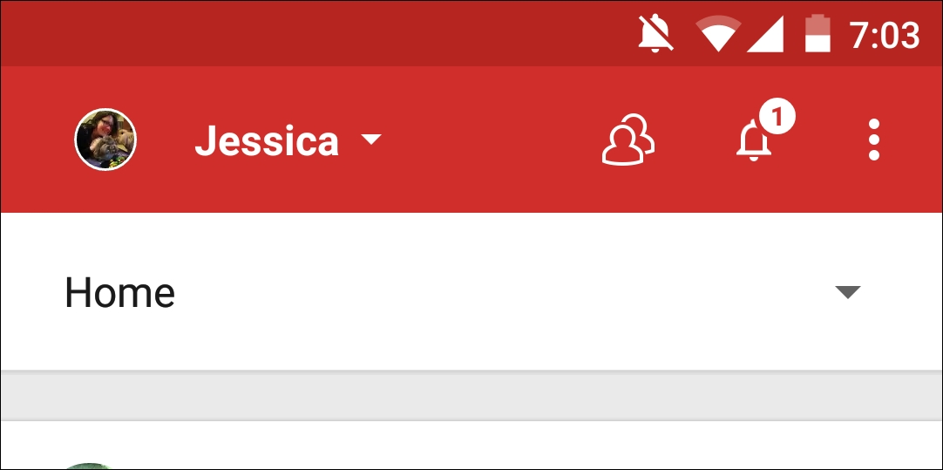Click empty red toolbar area beside Jessica
The height and width of the screenshot is (470, 943).
coord(487,140)
